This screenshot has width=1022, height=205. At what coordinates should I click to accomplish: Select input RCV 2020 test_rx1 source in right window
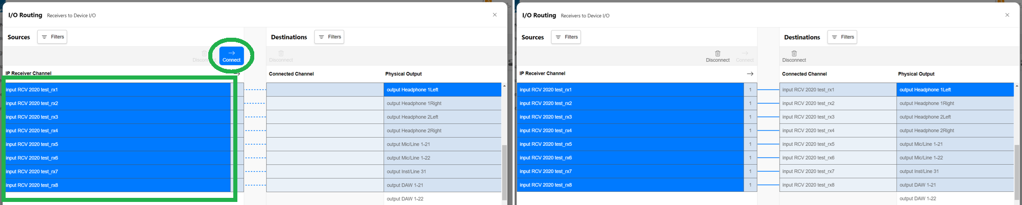point(630,90)
